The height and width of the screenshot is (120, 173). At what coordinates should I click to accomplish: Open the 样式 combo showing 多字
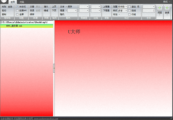pos(123,11)
